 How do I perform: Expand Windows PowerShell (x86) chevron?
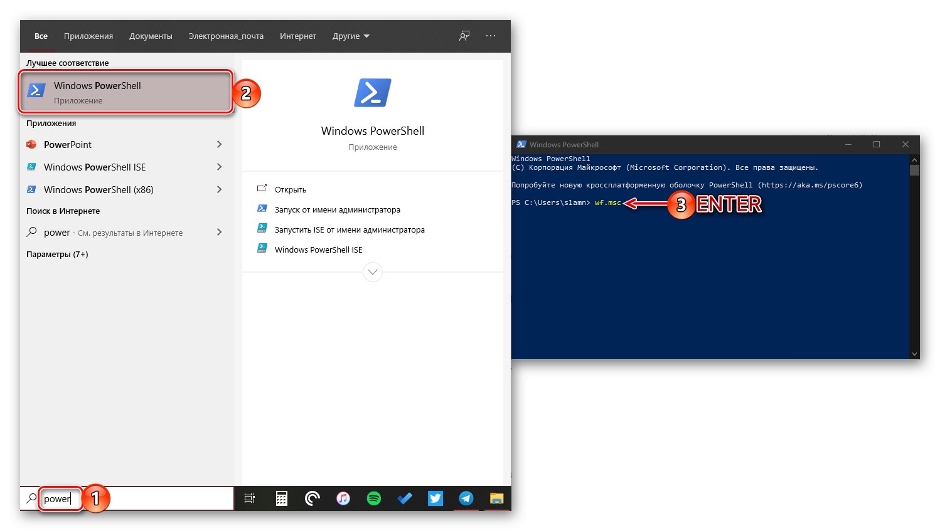[x=219, y=189]
